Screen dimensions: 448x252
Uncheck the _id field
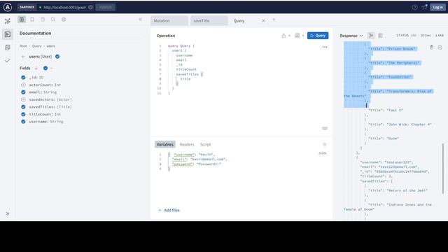[x=23, y=78]
